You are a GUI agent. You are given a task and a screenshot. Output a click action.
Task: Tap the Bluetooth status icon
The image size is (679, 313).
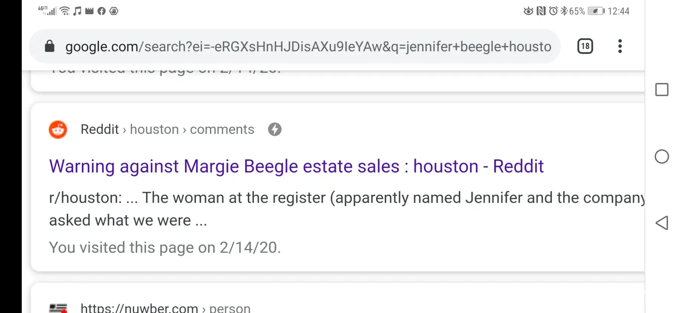click(564, 11)
